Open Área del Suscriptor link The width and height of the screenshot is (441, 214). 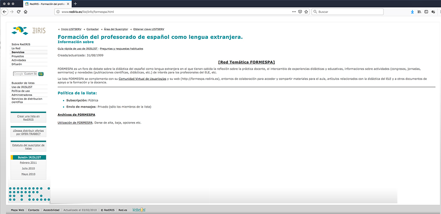116,29
